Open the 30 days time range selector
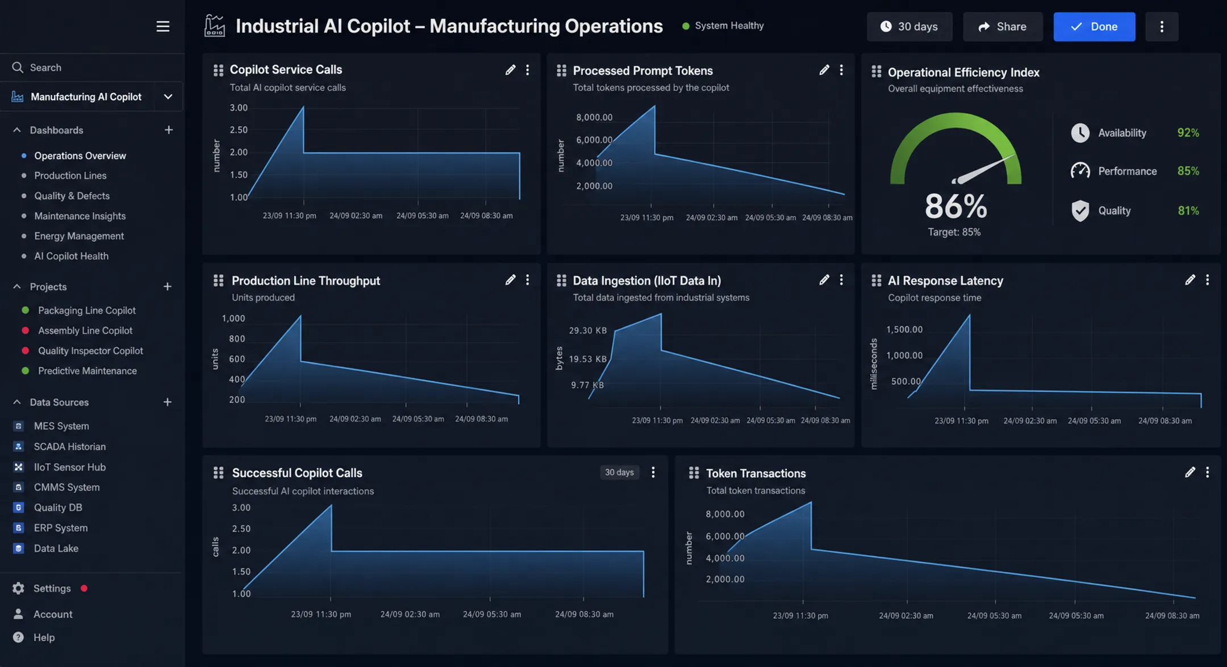The height and width of the screenshot is (667, 1227). tap(909, 27)
